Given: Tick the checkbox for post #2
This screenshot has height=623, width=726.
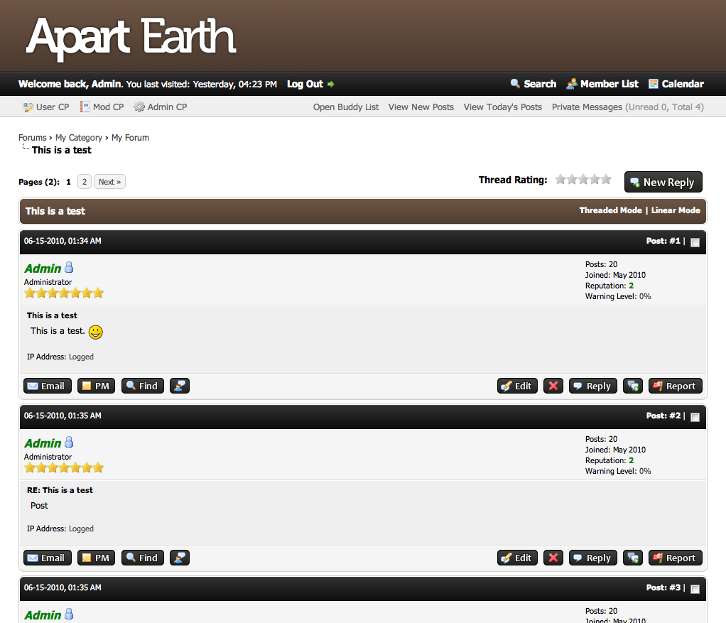Looking at the screenshot, I should 695,417.
